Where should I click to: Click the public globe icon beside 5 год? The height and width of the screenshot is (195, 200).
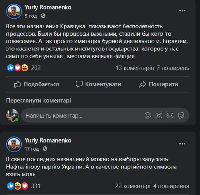coord(44,16)
